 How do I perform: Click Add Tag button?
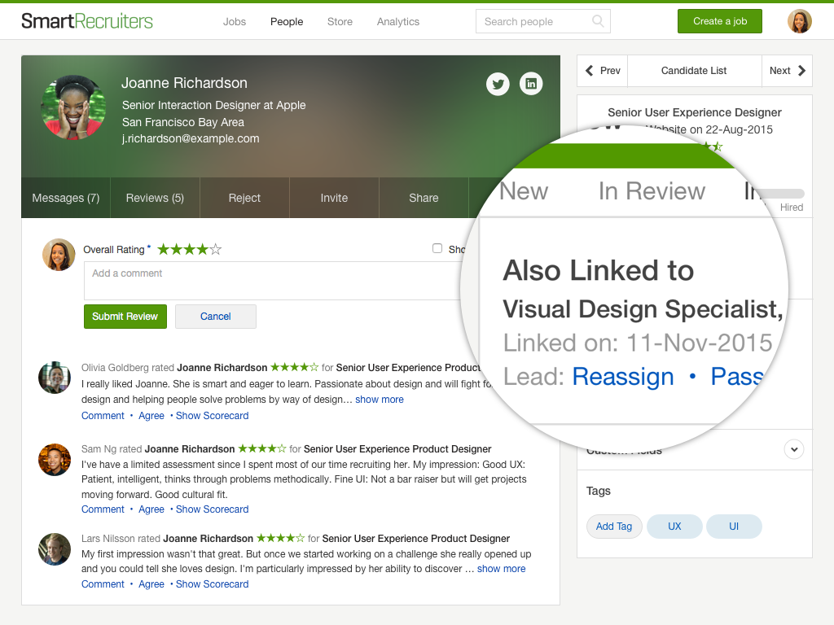[614, 527]
